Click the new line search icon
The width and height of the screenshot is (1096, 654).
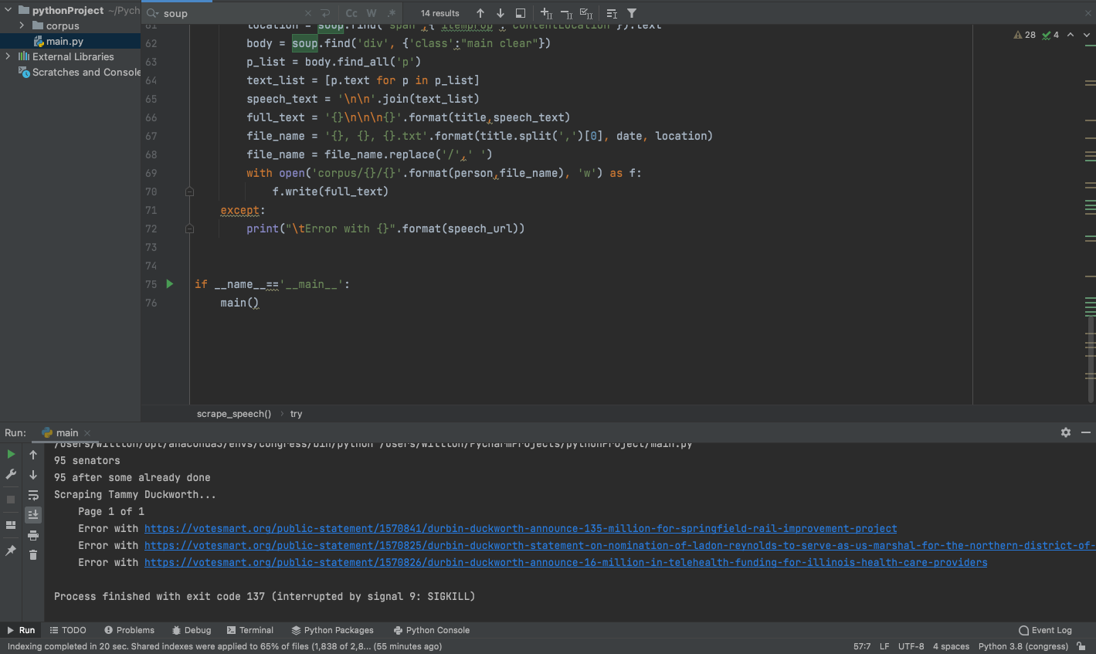[x=326, y=13]
